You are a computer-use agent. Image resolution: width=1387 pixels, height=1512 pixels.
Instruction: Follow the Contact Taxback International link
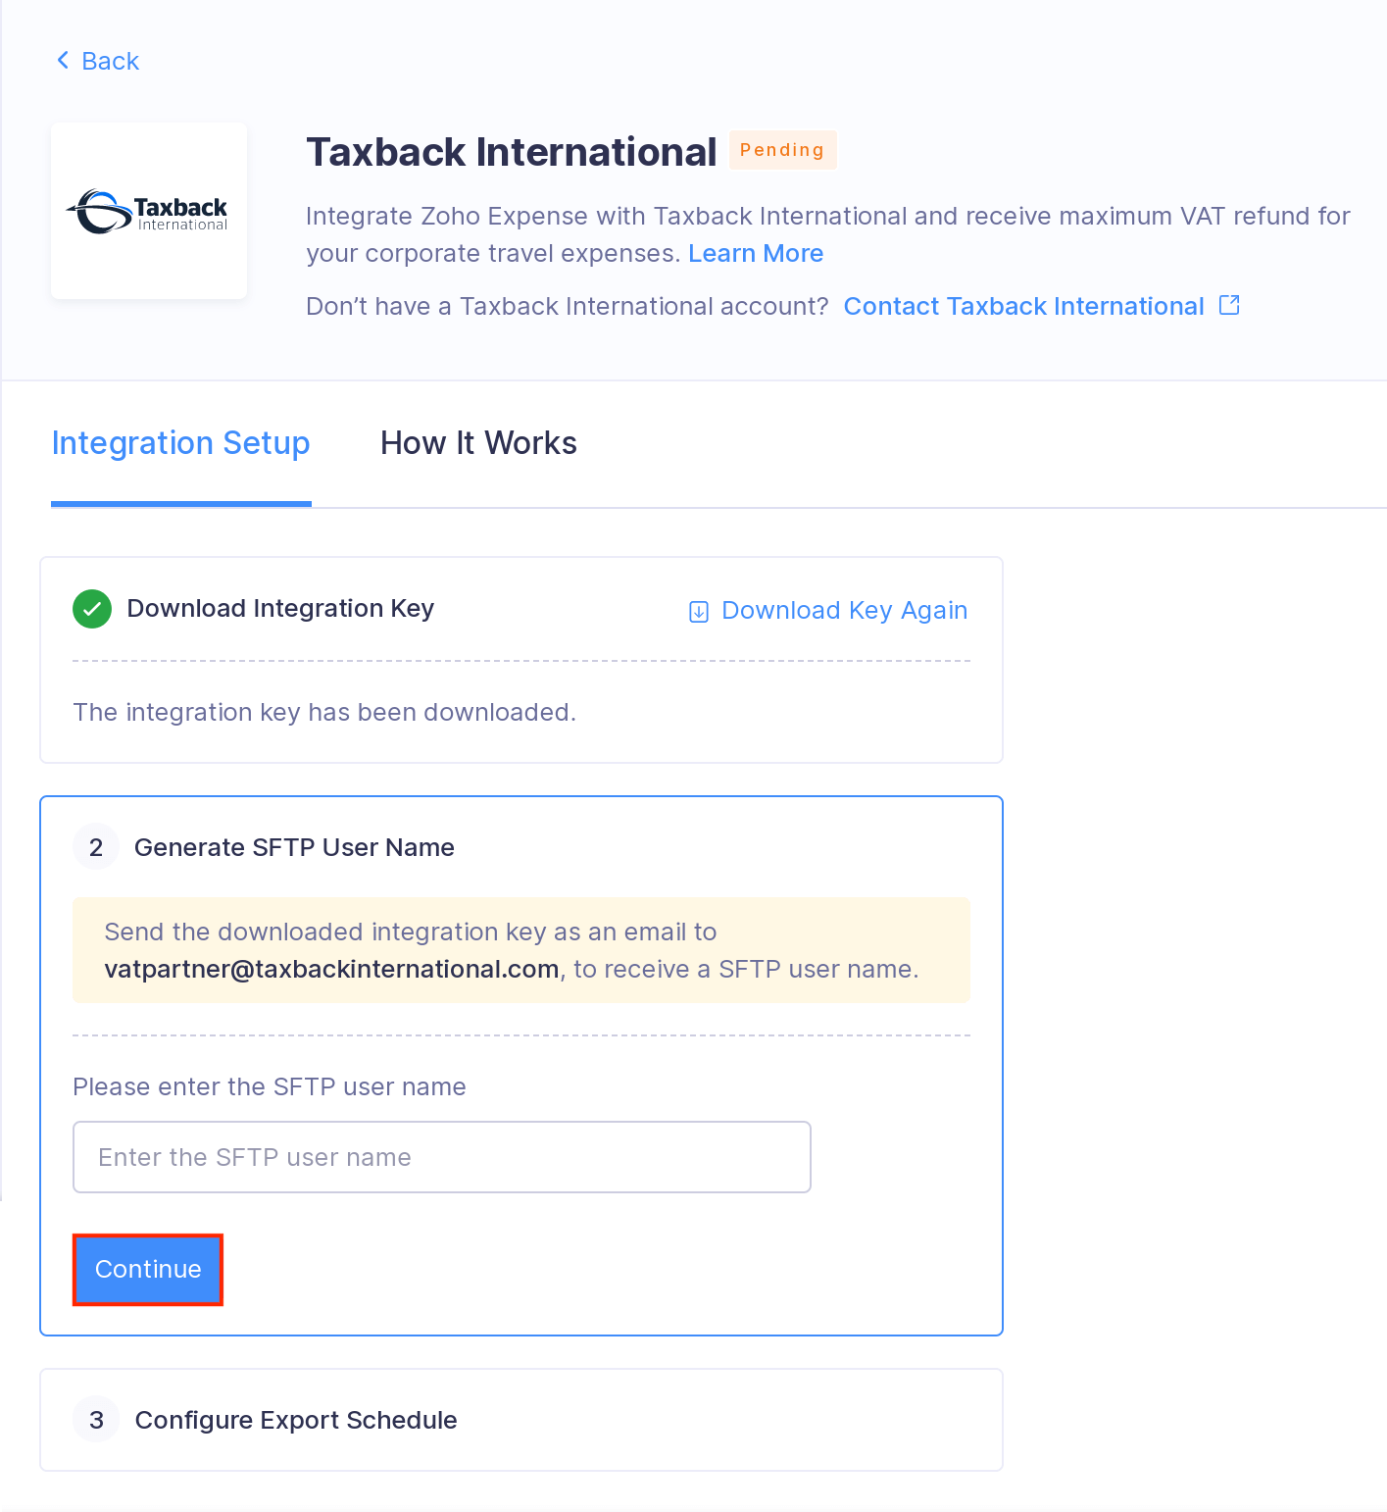pyautogui.click(x=1023, y=306)
